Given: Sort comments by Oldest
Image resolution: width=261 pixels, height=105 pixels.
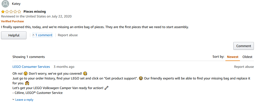Looking at the screenshot, I should [247, 57].
